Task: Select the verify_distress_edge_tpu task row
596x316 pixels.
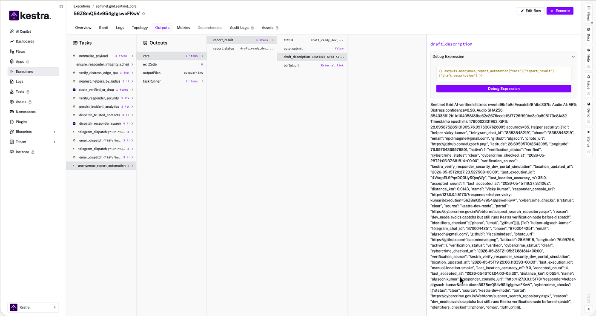Action: click(x=101, y=73)
